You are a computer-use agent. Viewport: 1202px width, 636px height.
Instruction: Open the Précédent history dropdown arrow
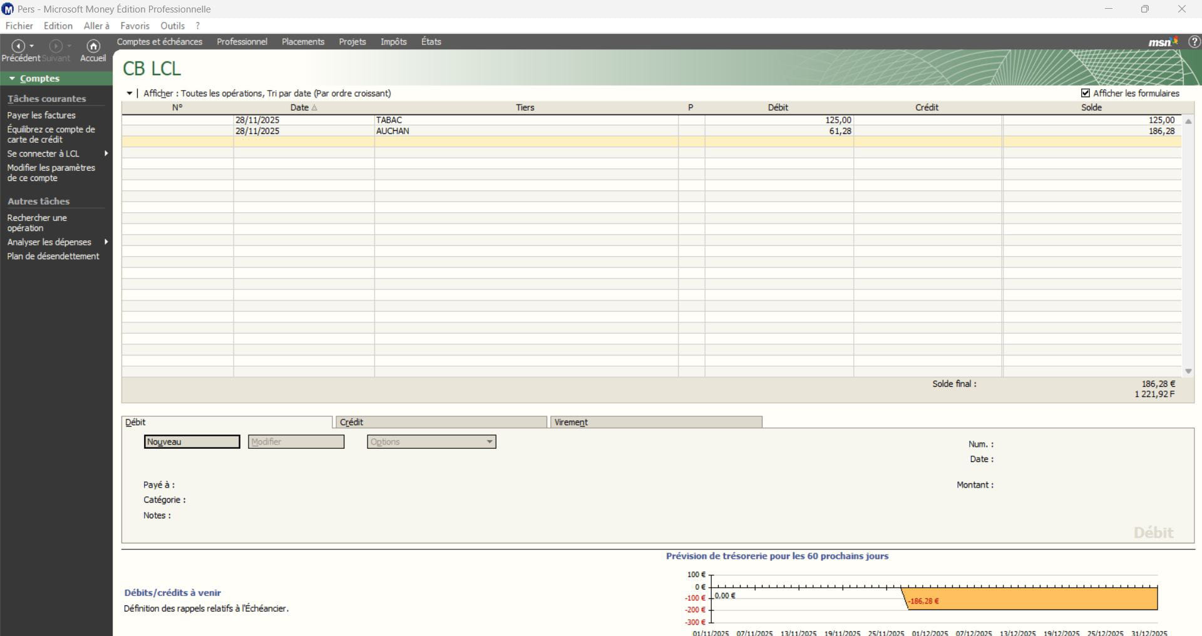pyautogui.click(x=32, y=46)
